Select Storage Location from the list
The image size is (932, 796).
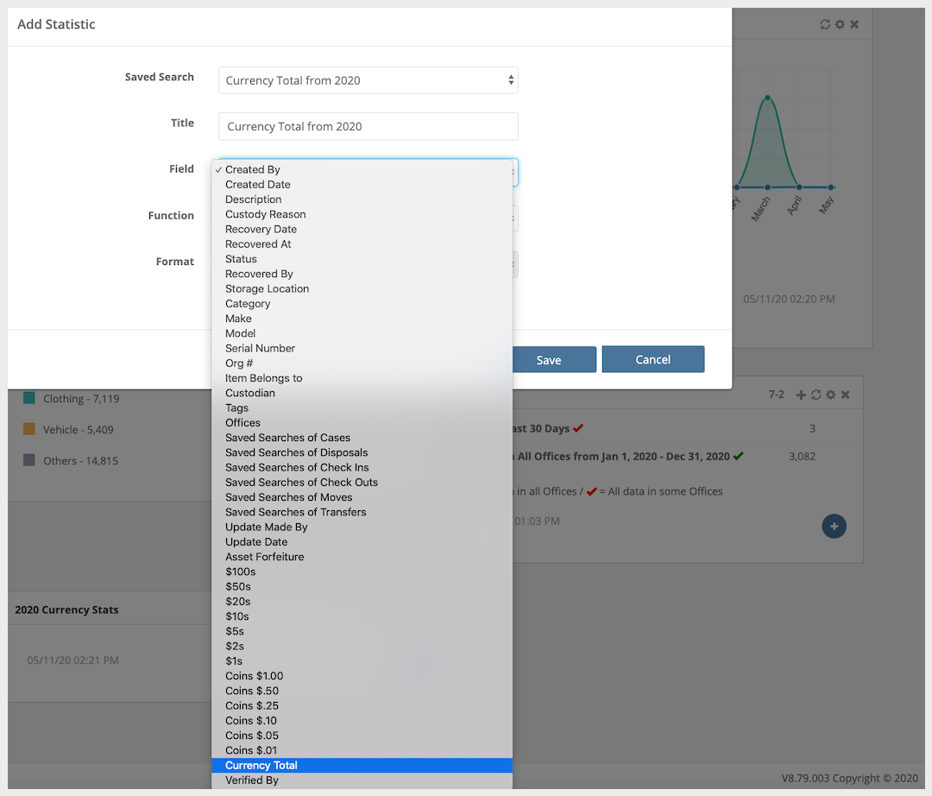(267, 288)
